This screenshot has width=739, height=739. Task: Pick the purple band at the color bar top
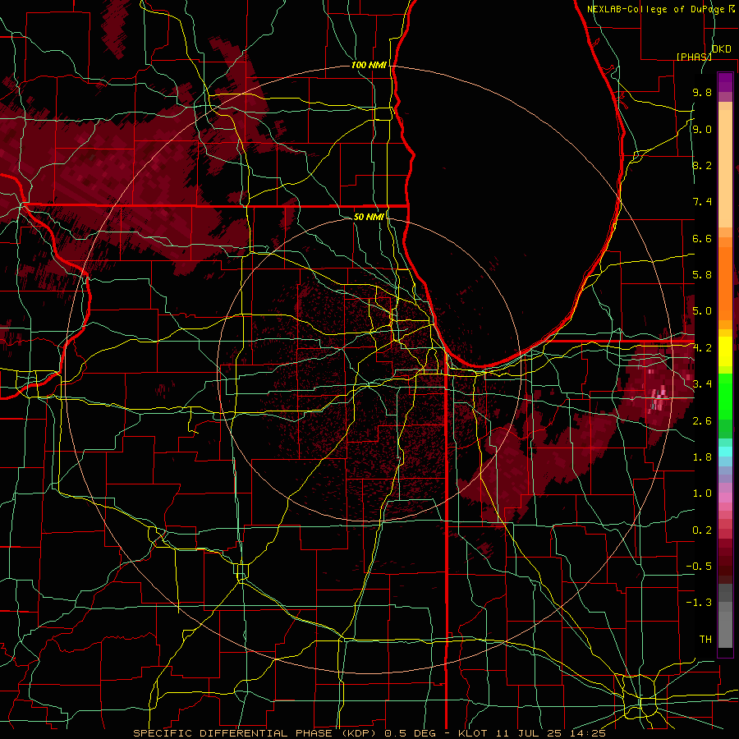(725, 82)
